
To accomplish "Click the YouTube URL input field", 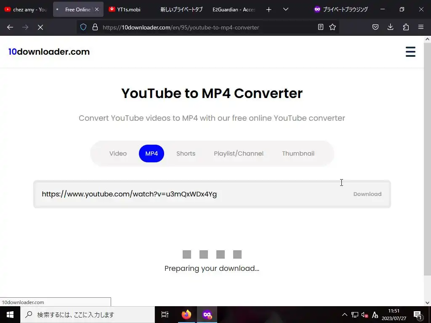I will pos(192,194).
